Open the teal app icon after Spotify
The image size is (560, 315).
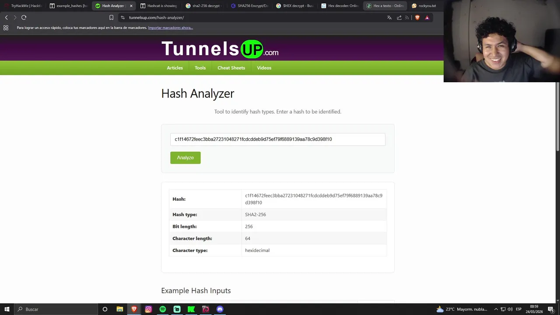(x=177, y=309)
